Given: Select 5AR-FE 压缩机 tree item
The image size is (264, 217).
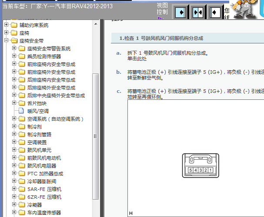Looking at the screenshot, I should click(44, 189).
